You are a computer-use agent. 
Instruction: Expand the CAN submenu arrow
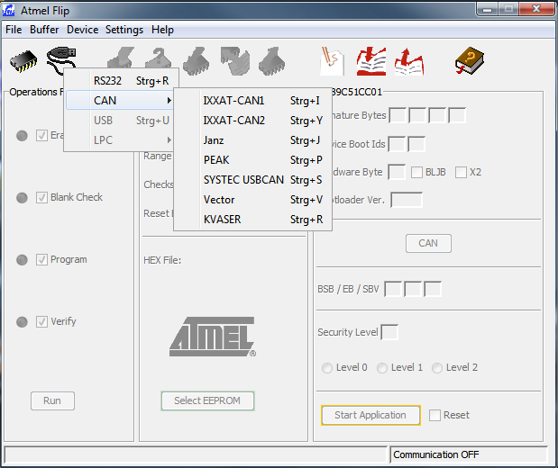coord(169,101)
